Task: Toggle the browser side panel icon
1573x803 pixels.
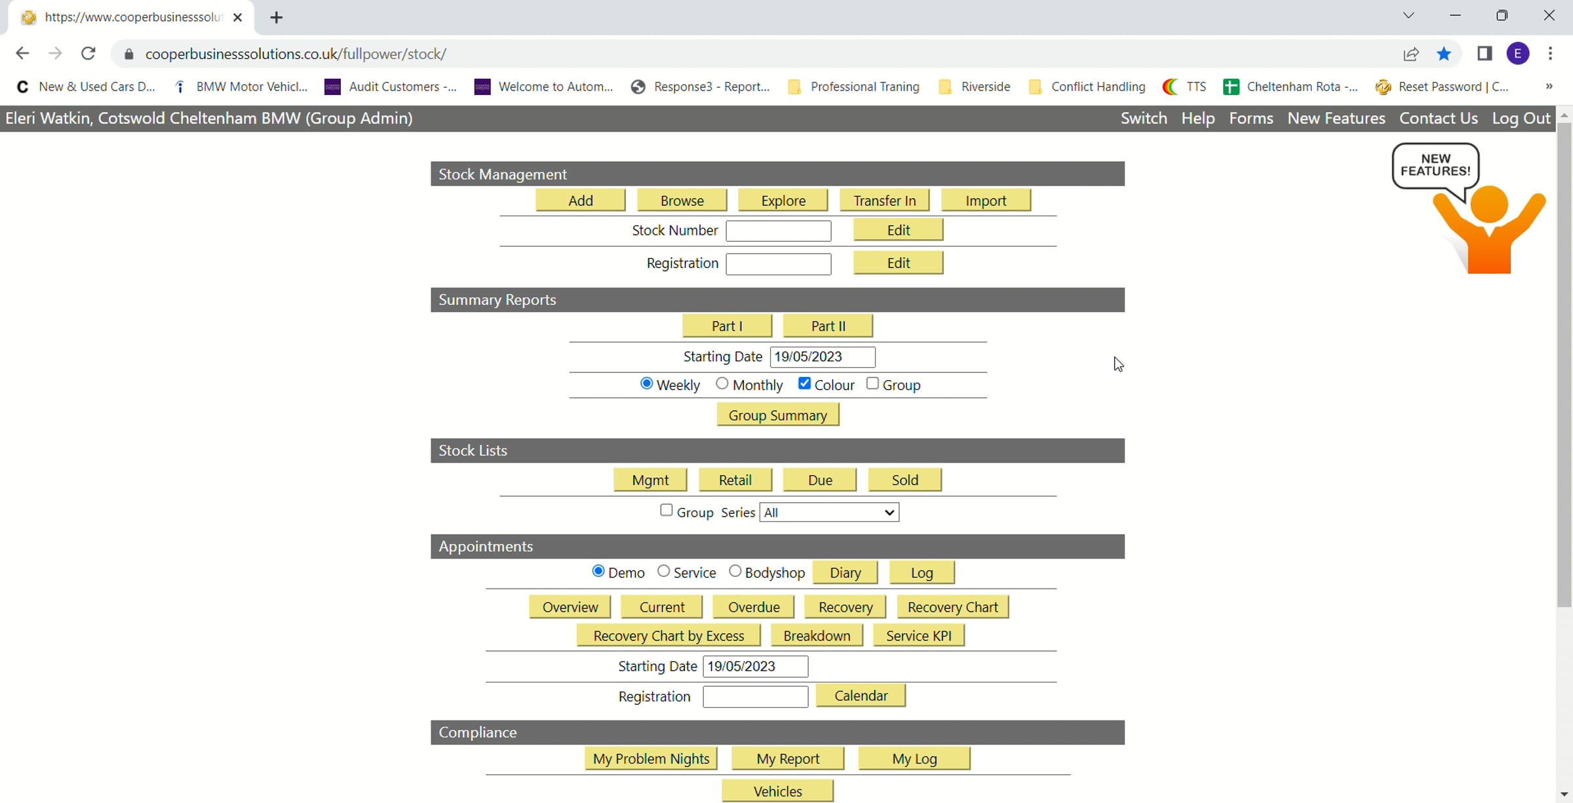Action: 1485,54
